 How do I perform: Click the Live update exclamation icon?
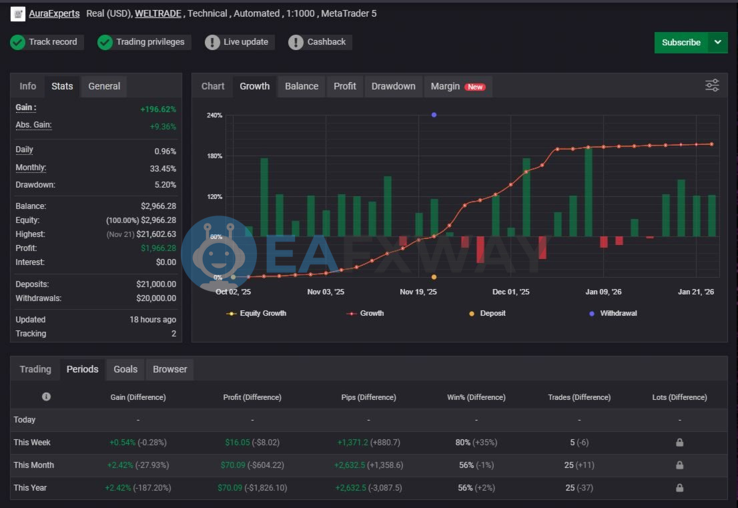212,42
